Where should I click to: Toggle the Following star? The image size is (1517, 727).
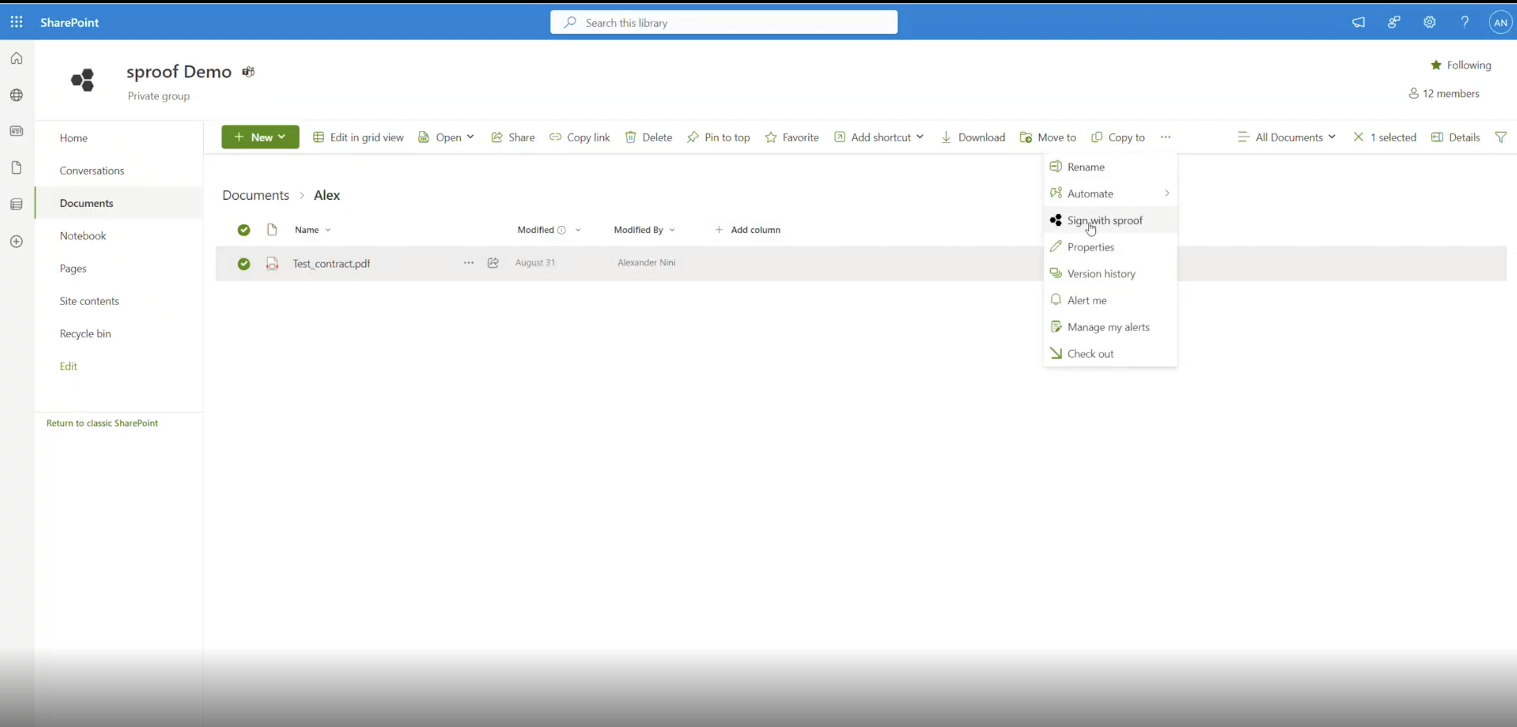(1436, 65)
